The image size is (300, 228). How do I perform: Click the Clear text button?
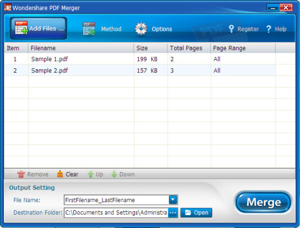click(x=72, y=174)
